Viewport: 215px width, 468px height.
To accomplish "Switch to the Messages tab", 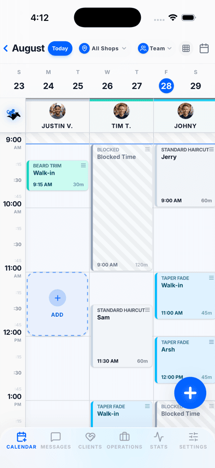I will (x=56, y=441).
